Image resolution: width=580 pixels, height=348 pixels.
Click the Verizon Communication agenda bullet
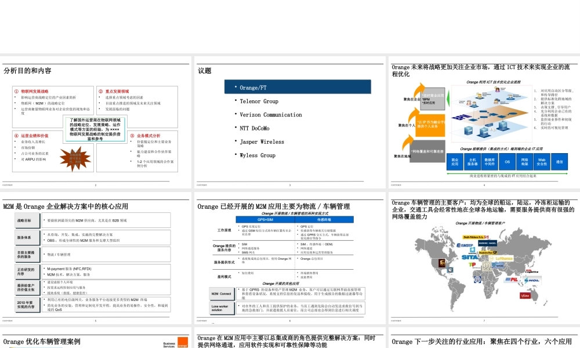pyautogui.click(x=270, y=115)
